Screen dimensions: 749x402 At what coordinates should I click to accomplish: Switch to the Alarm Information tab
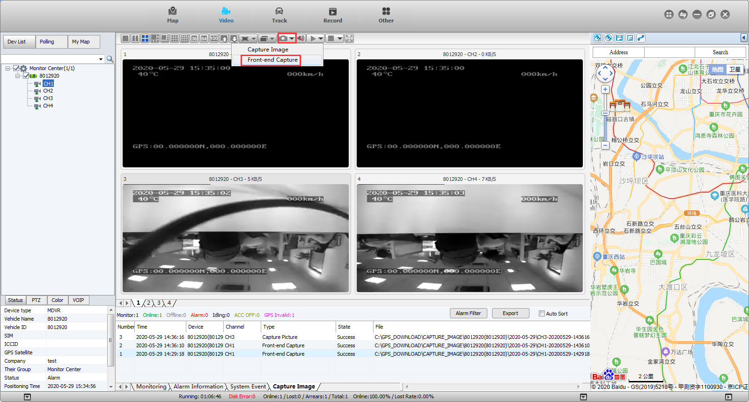point(198,387)
